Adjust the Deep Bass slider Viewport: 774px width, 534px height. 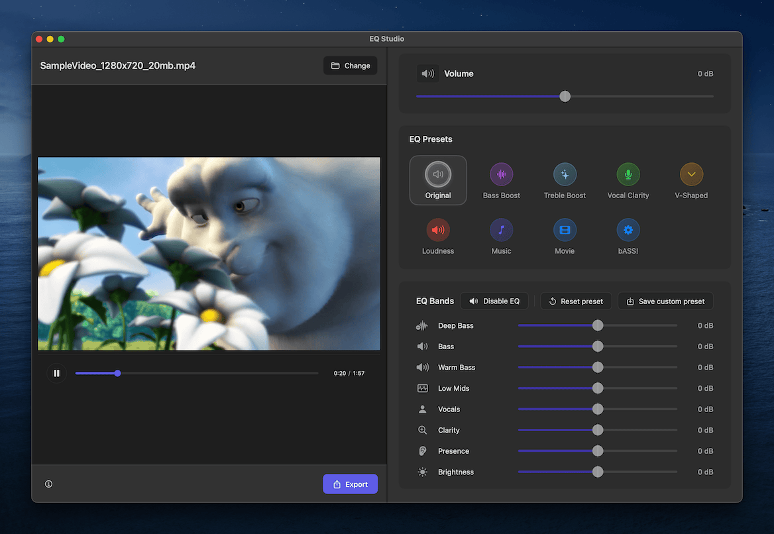(598, 326)
